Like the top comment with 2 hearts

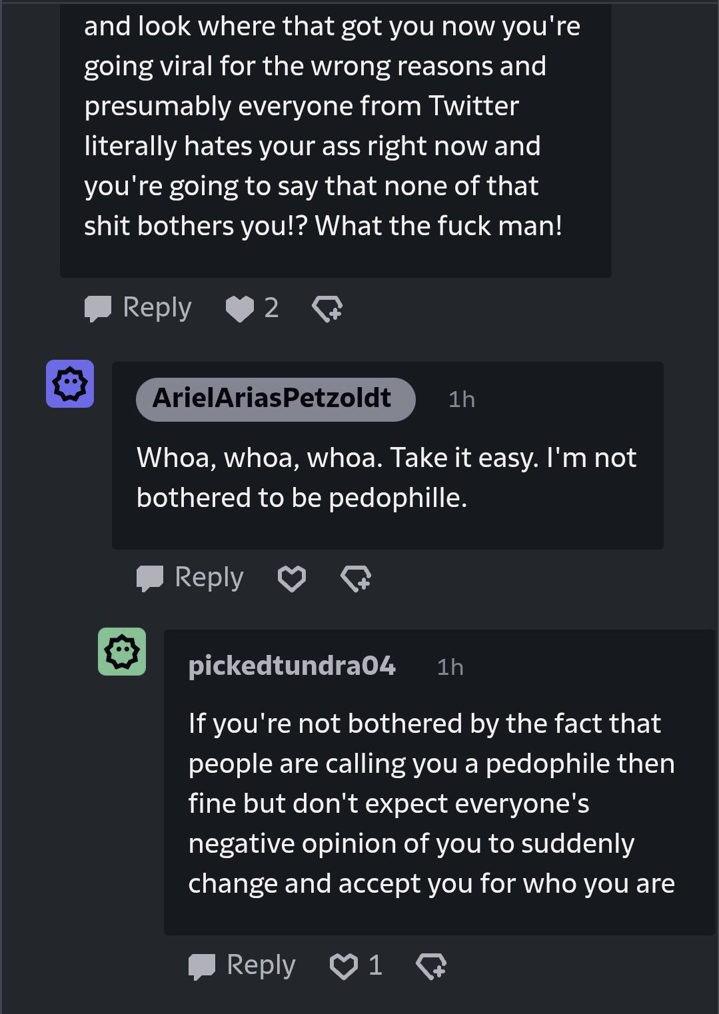click(240, 308)
